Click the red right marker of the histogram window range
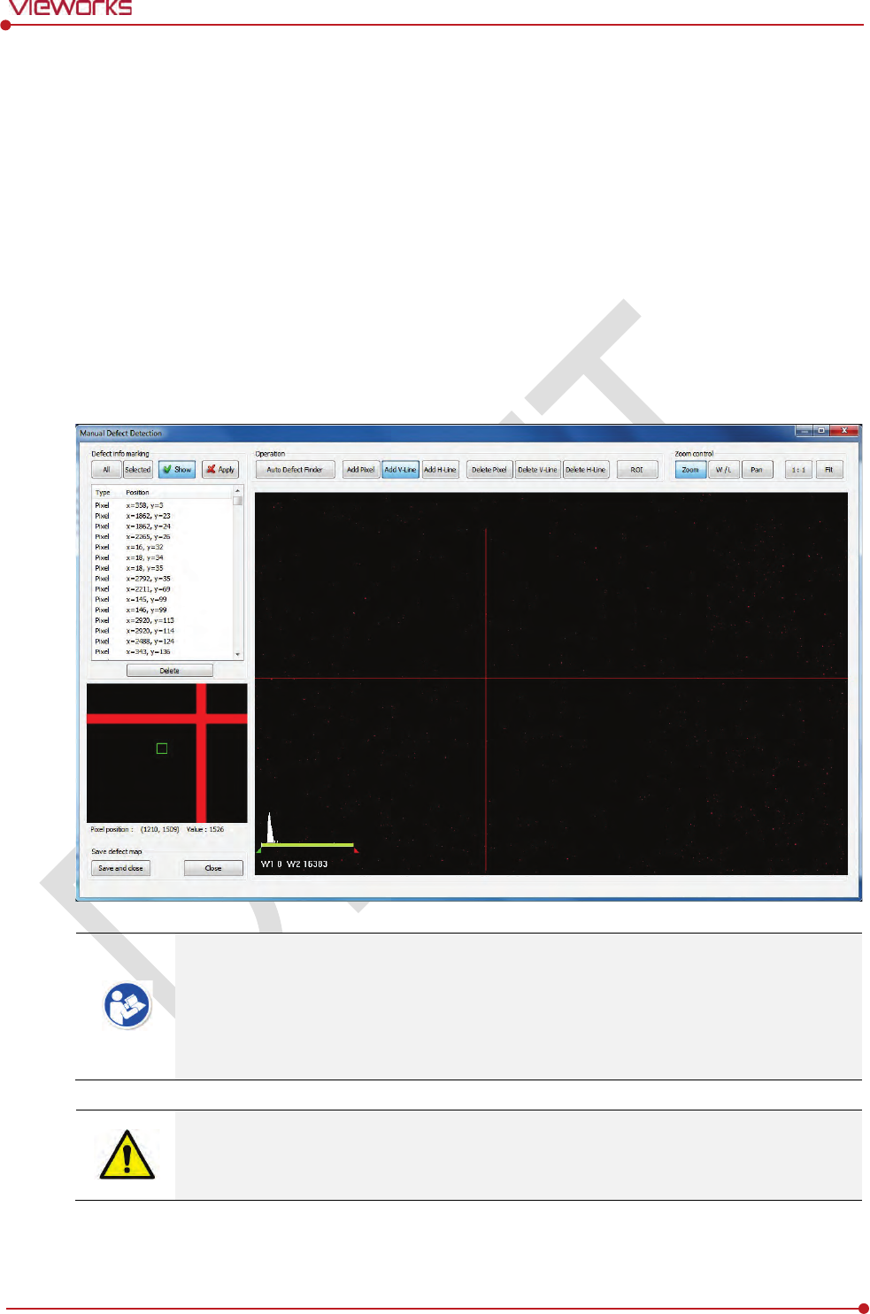Viewport: 870px width, 1314px height. (356, 850)
